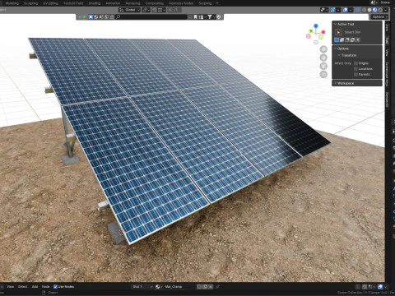Click the zoom view button in viewport
The width and height of the screenshot is (395, 296).
323,49
